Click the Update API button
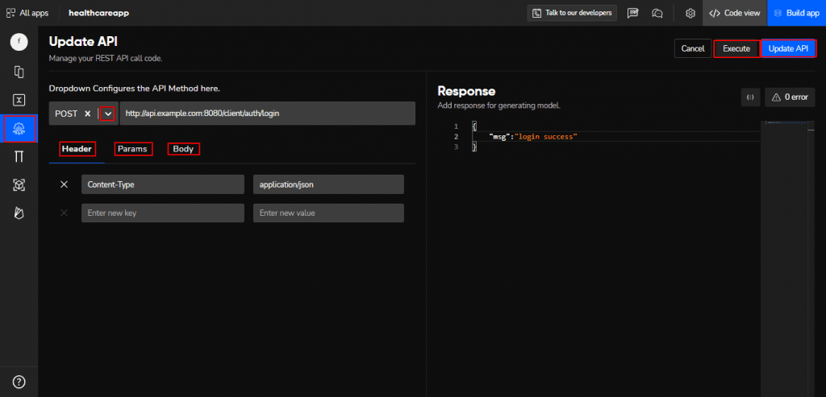 click(788, 48)
